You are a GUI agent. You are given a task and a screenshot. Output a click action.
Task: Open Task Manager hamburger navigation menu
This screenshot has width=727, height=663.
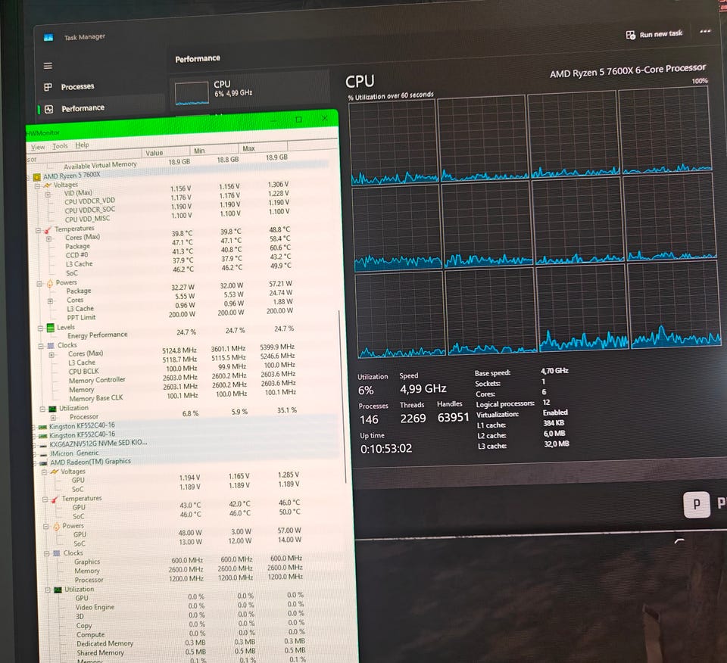pyautogui.click(x=48, y=66)
